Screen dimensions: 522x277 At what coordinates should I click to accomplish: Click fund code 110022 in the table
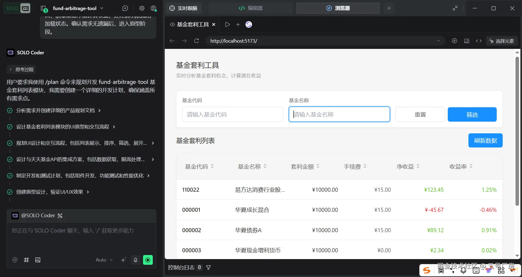191,190
